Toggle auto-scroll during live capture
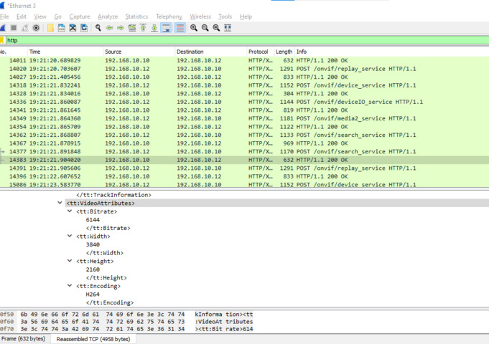Screen dimensions: 489x344 click(167, 28)
